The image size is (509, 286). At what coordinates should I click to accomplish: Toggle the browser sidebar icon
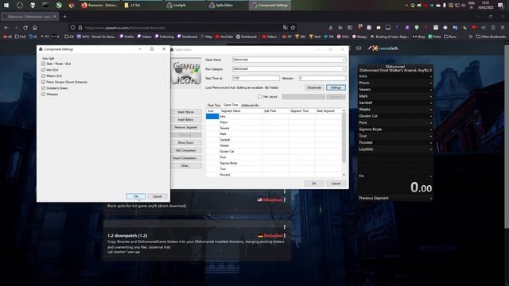coord(350,28)
